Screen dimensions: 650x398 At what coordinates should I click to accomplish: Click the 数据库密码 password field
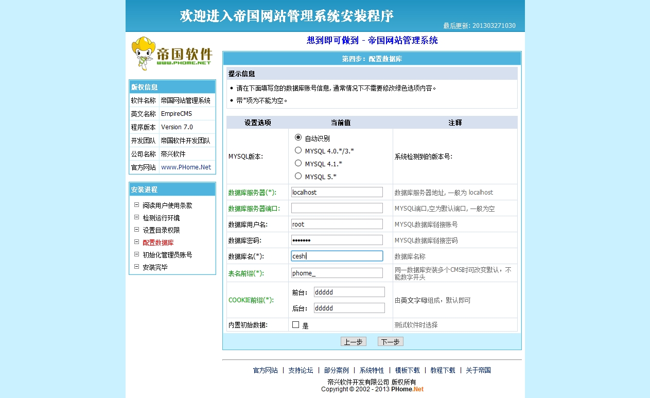tap(337, 240)
